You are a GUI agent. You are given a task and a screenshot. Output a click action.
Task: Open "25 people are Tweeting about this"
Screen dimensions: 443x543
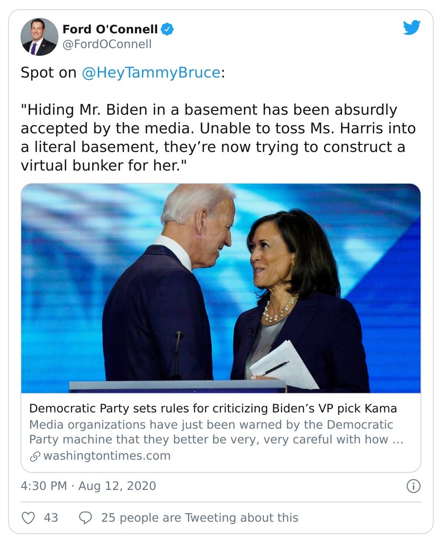click(x=200, y=517)
